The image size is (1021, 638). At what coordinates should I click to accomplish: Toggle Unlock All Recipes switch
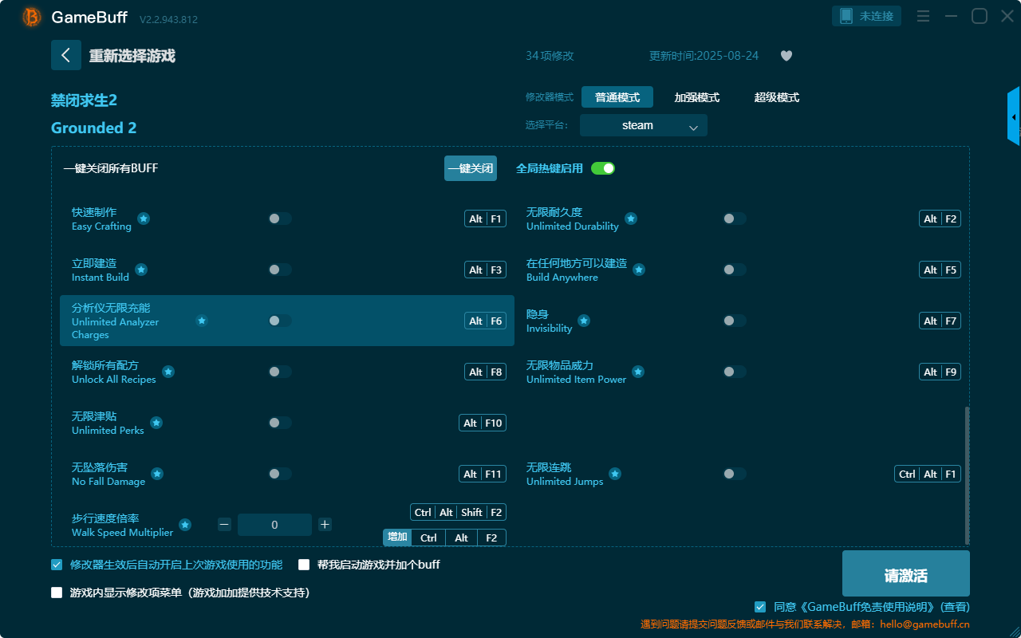click(x=280, y=372)
